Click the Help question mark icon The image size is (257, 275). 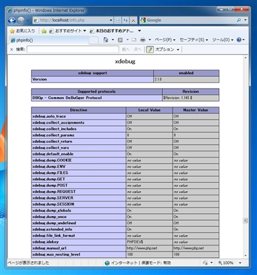239,40
